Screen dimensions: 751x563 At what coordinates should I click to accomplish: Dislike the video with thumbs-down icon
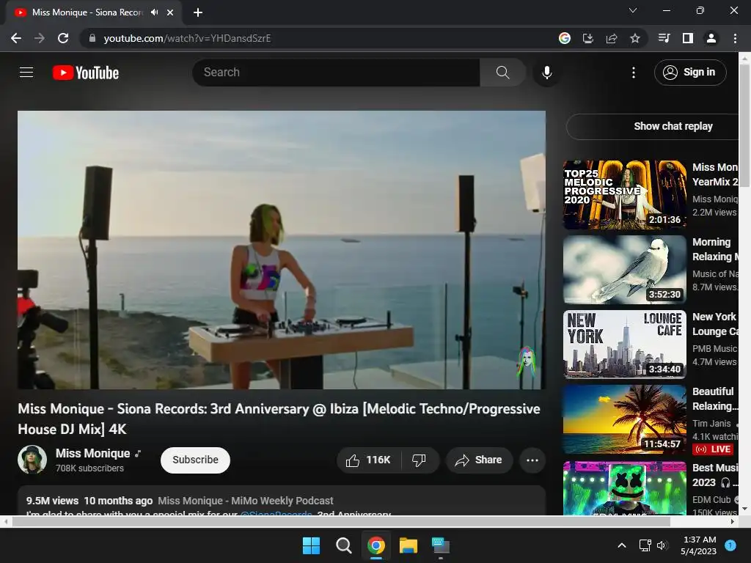(x=419, y=460)
